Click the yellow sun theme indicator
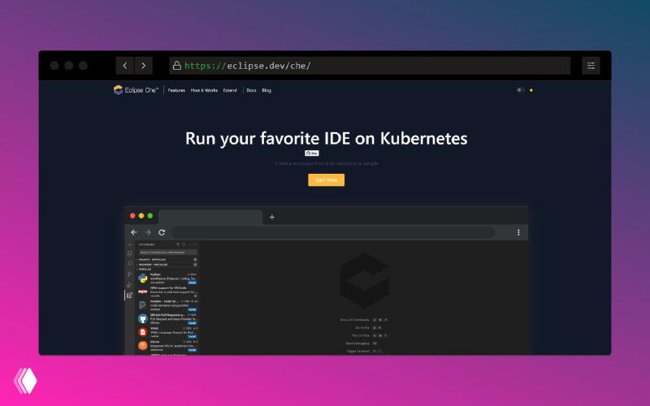The image size is (650, 406). pos(531,90)
